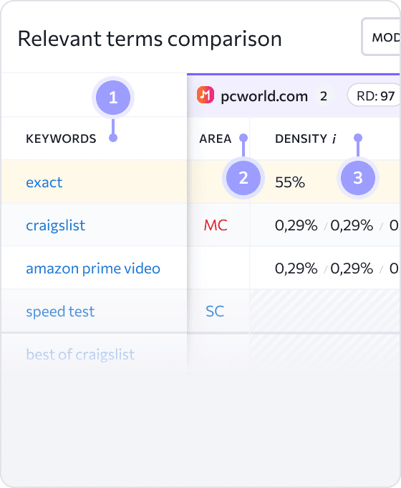This screenshot has width=401, height=488.
Task: Sort by the KEYWORDS column header
Action: (61, 139)
